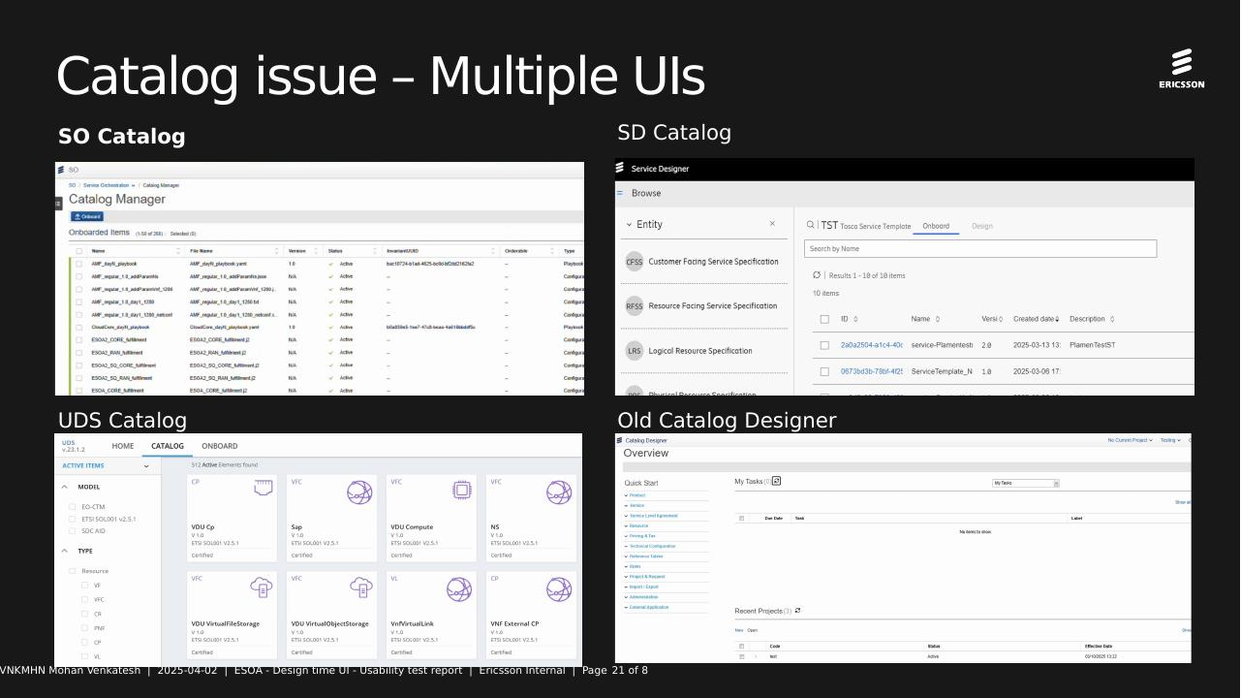
Task: Check the Resource type filter
Action: pos(73,571)
